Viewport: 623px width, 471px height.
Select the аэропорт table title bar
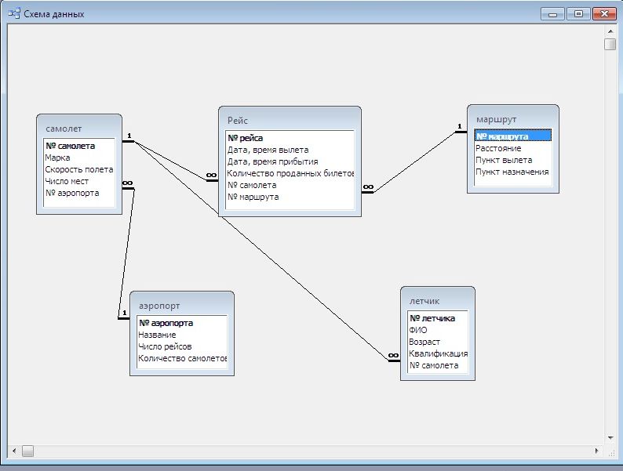(182, 306)
